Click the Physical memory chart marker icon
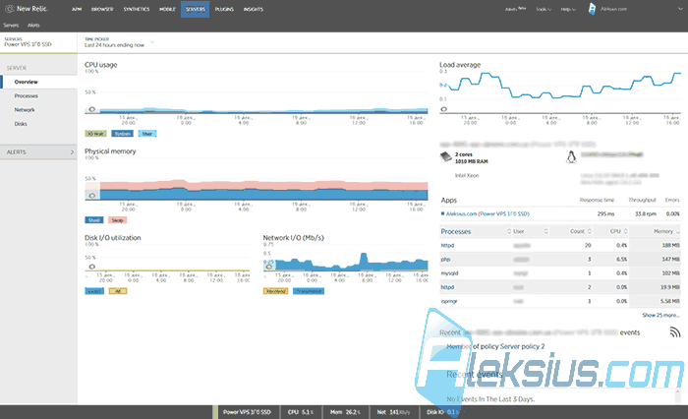 tap(91, 196)
